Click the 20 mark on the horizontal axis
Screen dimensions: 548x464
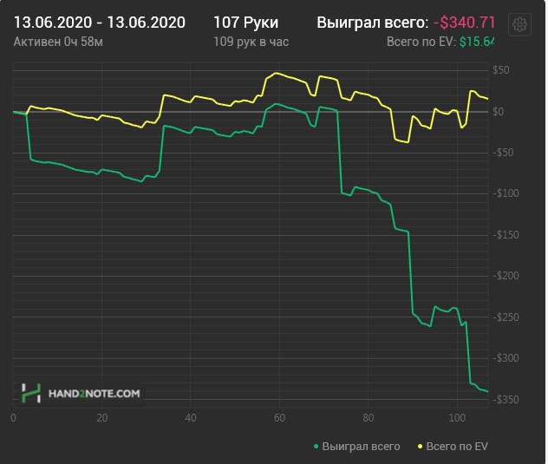click(x=102, y=418)
